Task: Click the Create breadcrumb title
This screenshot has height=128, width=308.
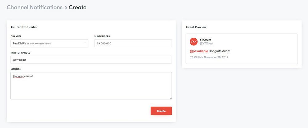Action: 78,7
